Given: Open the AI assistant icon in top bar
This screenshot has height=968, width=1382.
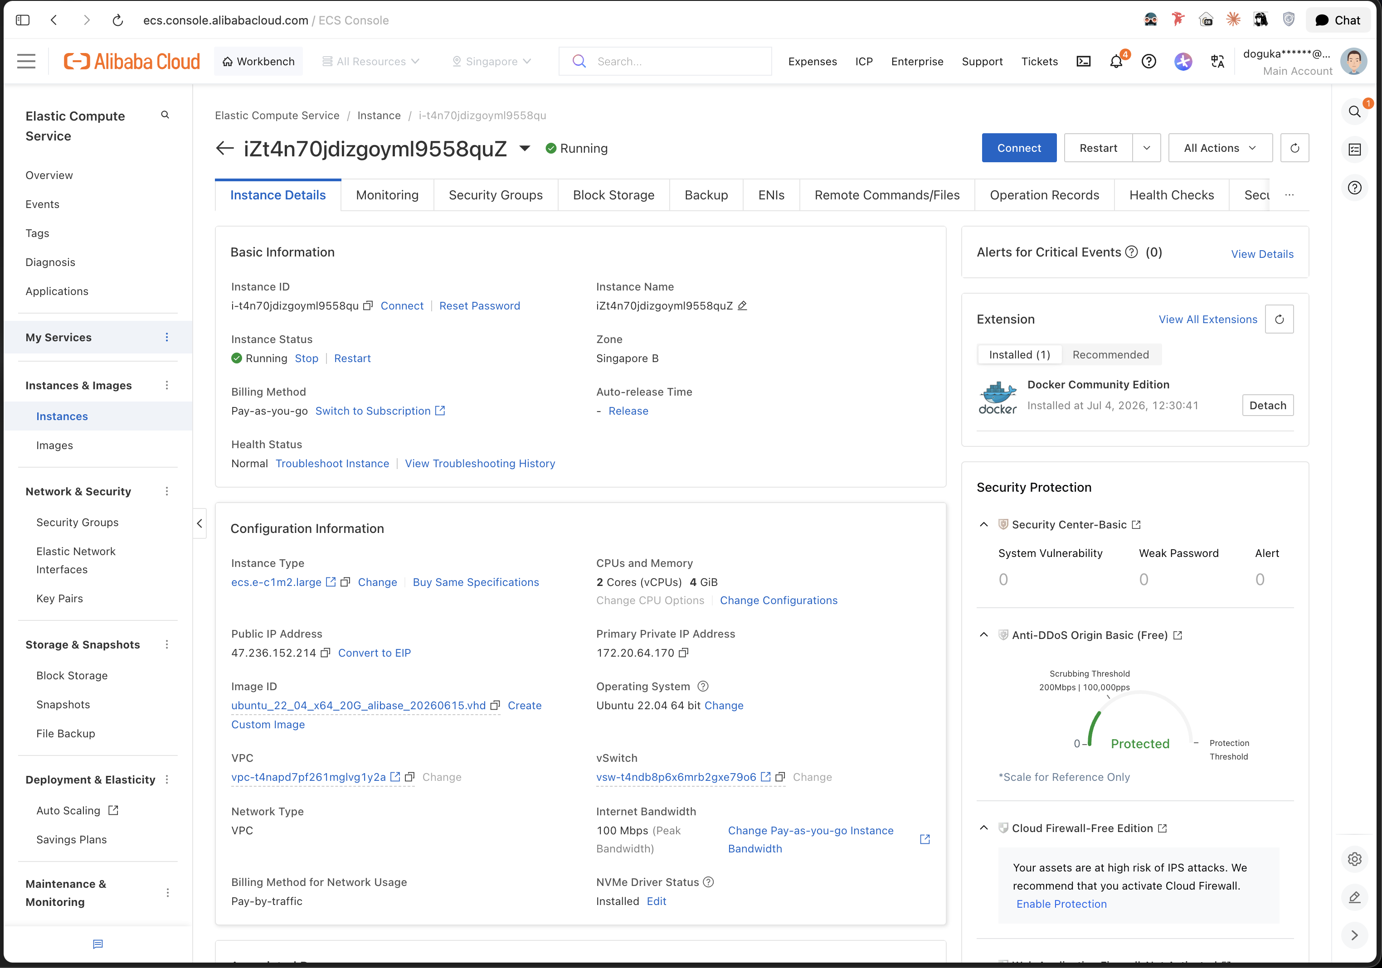Looking at the screenshot, I should pyautogui.click(x=1183, y=61).
